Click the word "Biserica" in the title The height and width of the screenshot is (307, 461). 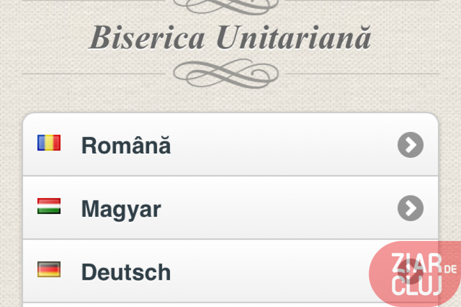click(x=148, y=38)
